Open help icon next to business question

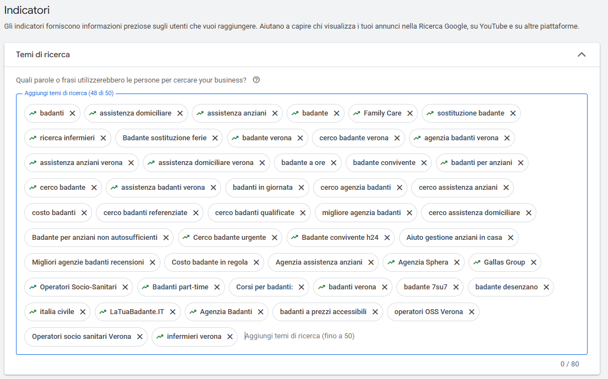(256, 80)
